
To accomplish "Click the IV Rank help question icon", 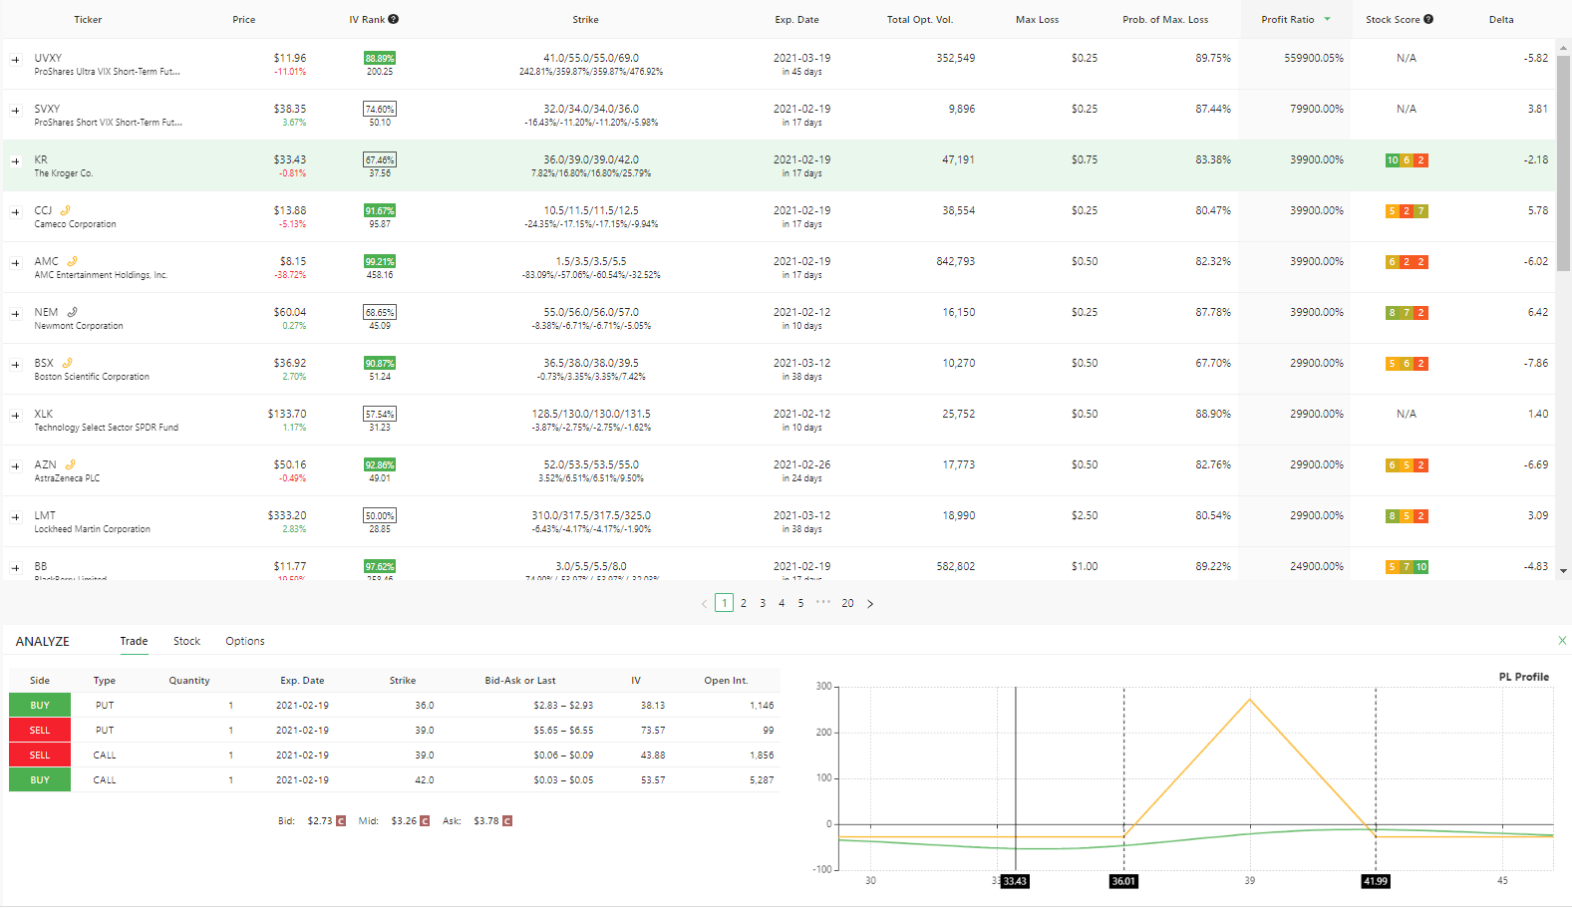I will point(394,19).
